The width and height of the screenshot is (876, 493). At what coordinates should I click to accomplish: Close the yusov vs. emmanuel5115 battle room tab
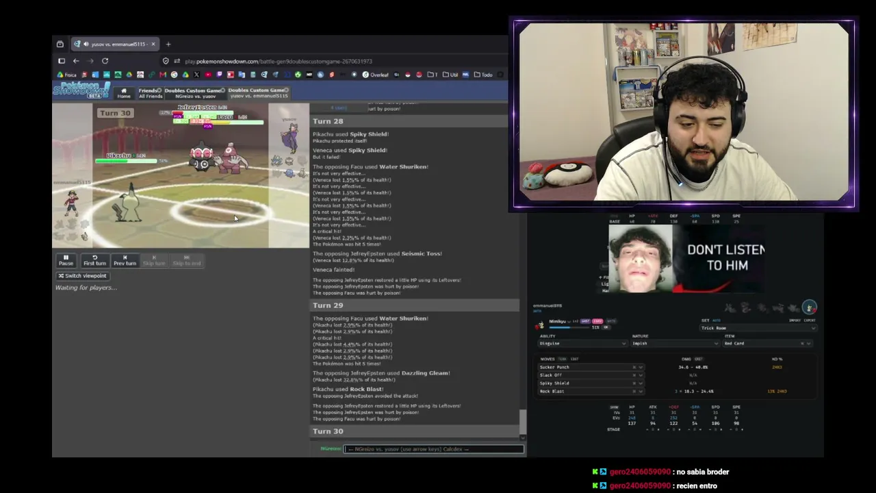pos(287,90)
